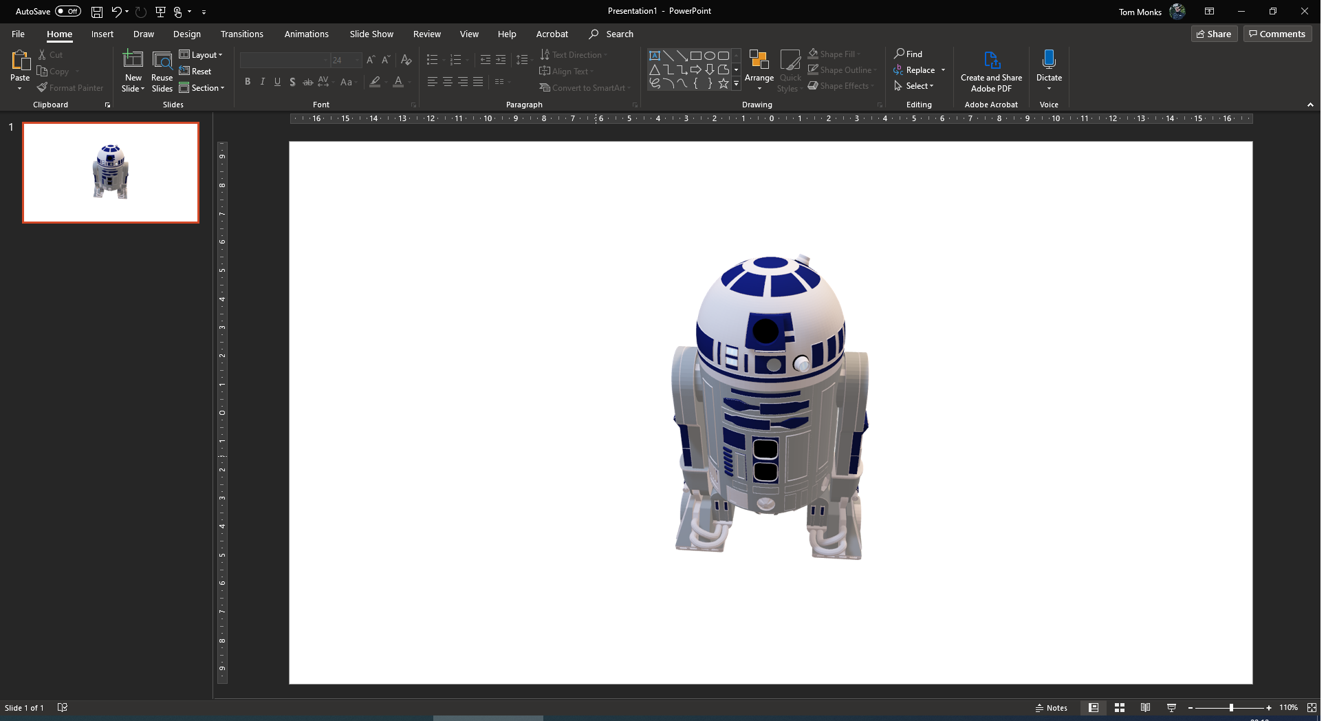The width and height of the screenshot is (1326, 721).
Task: Click the Save icon in title bar
Action: (x=97, y=12)
